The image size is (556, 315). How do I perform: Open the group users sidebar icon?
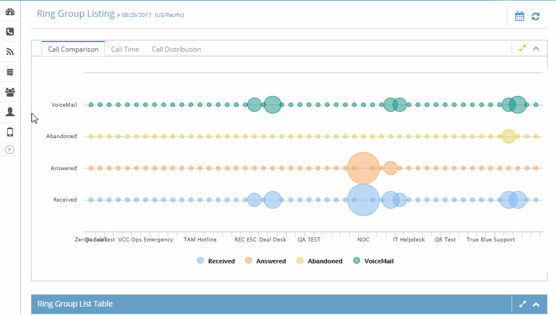(10, 92)
